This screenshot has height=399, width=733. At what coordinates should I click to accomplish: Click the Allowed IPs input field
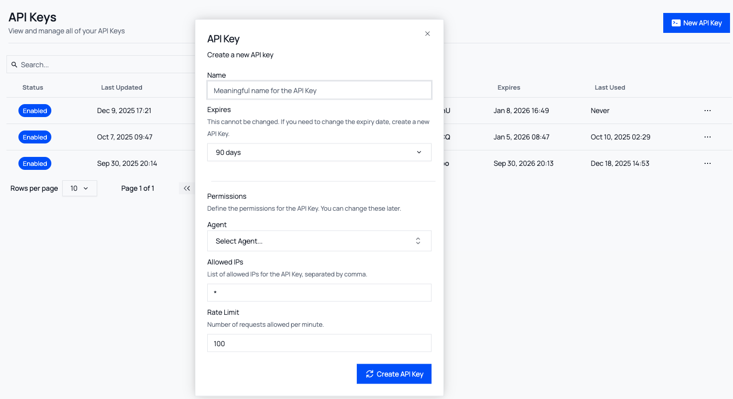(319, 293)
